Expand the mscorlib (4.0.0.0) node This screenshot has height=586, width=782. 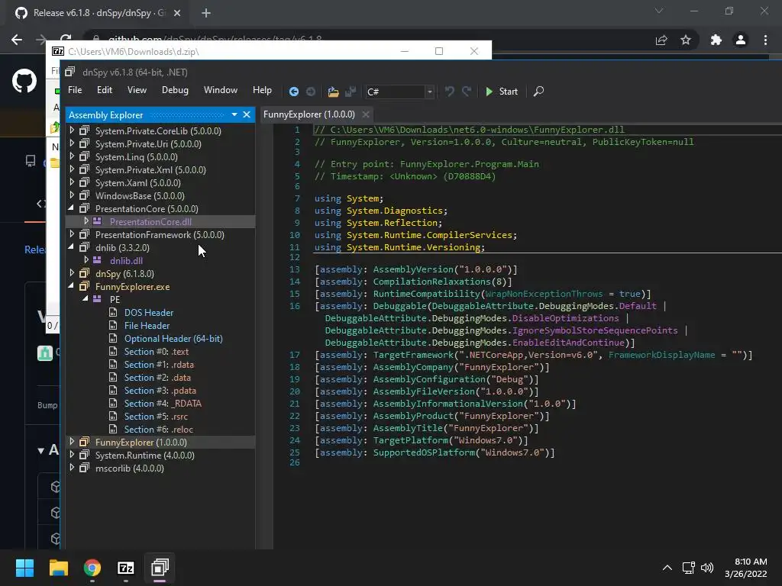pos(72,468)
